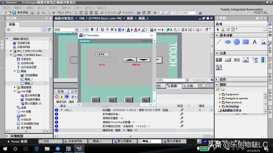Viewport: 273px width, 153px height.
Task: Pick the Graphic I/O field element
Action: pyautogui.click(x=246, y=59)
